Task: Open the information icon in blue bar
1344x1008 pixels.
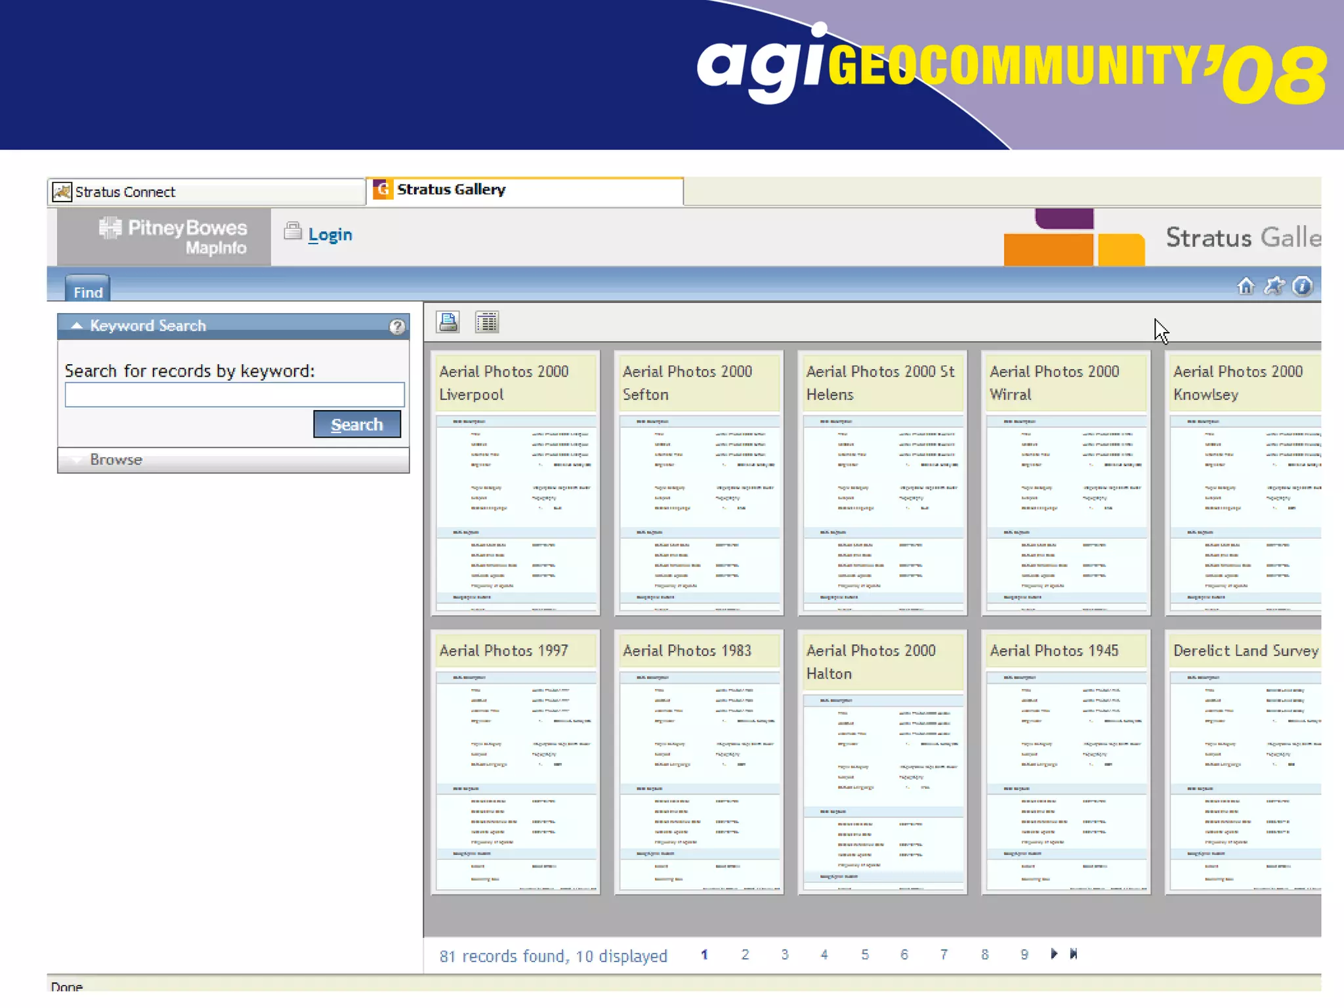Action: click(1302, 287)
